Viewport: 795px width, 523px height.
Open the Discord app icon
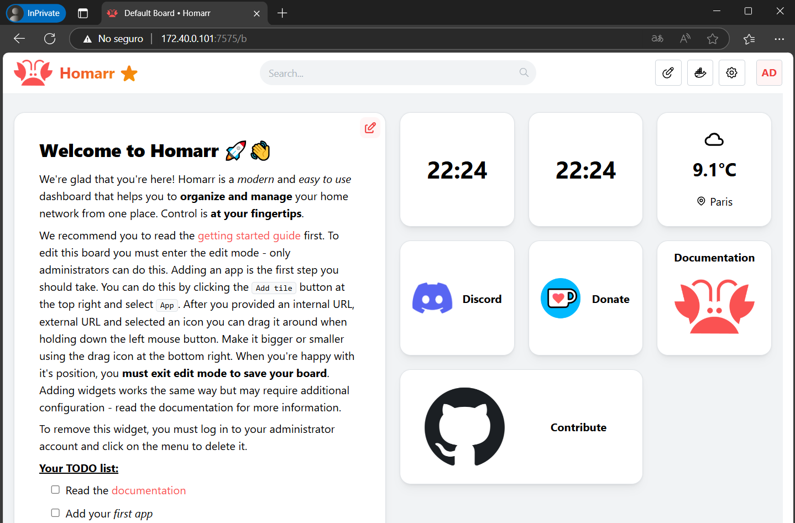click(x=432, y=299)
